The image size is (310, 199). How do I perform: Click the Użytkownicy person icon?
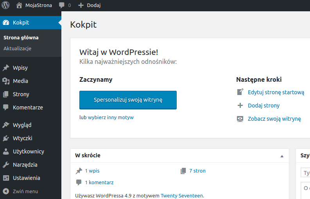6,151
